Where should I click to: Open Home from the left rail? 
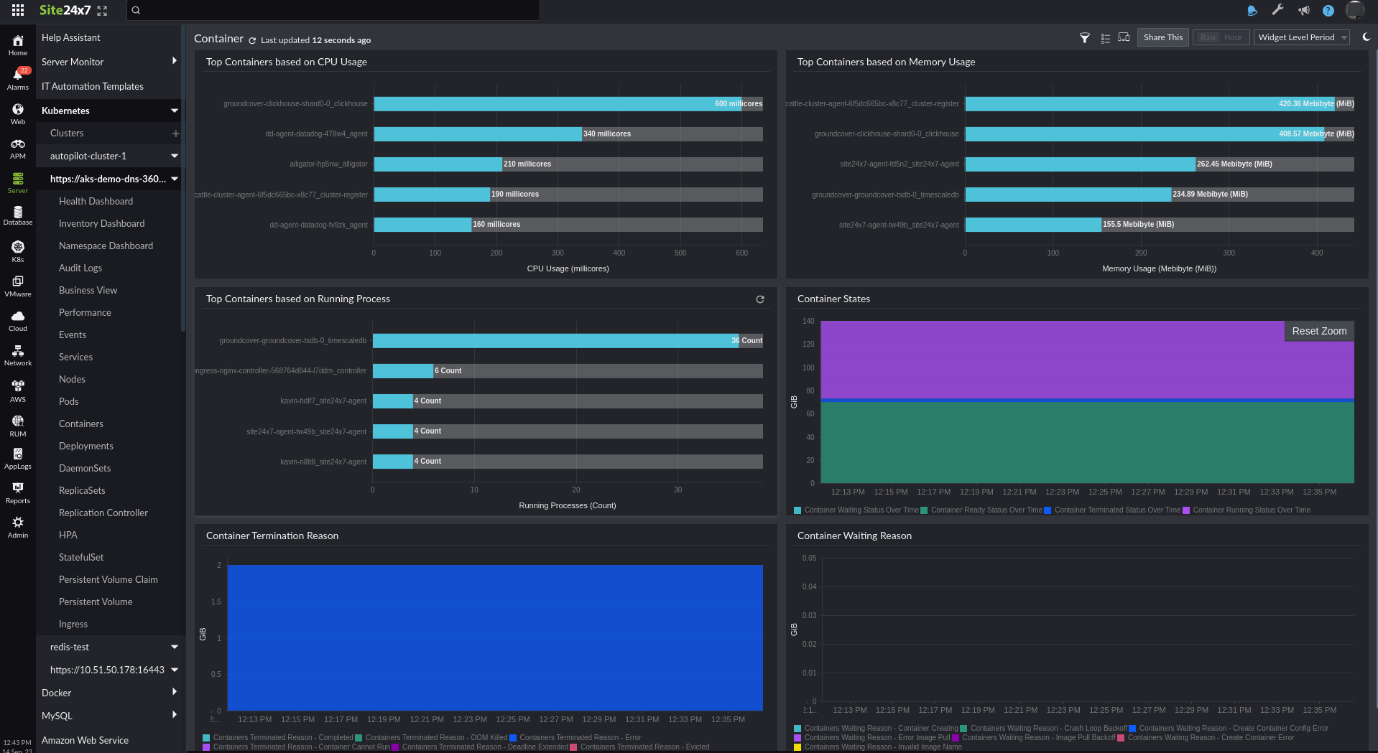point(18,45)
